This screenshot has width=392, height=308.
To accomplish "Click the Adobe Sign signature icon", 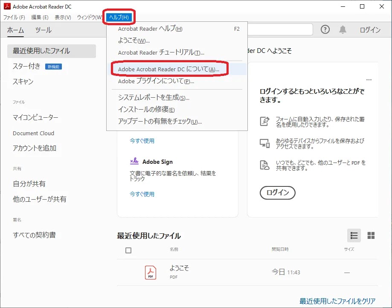I will point(134,161).
